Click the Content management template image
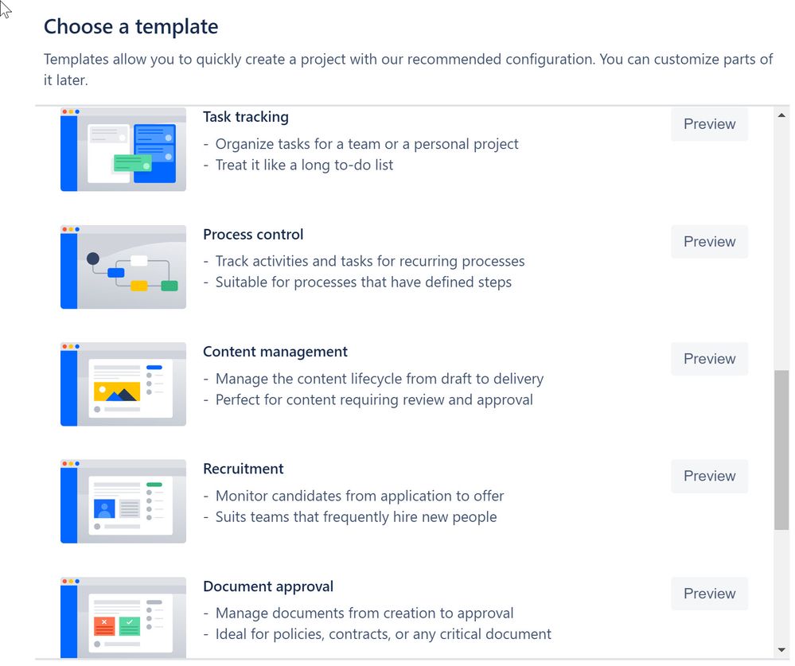Image resolution: width=795 pixels, height=666 pixels. pos(123,384)
